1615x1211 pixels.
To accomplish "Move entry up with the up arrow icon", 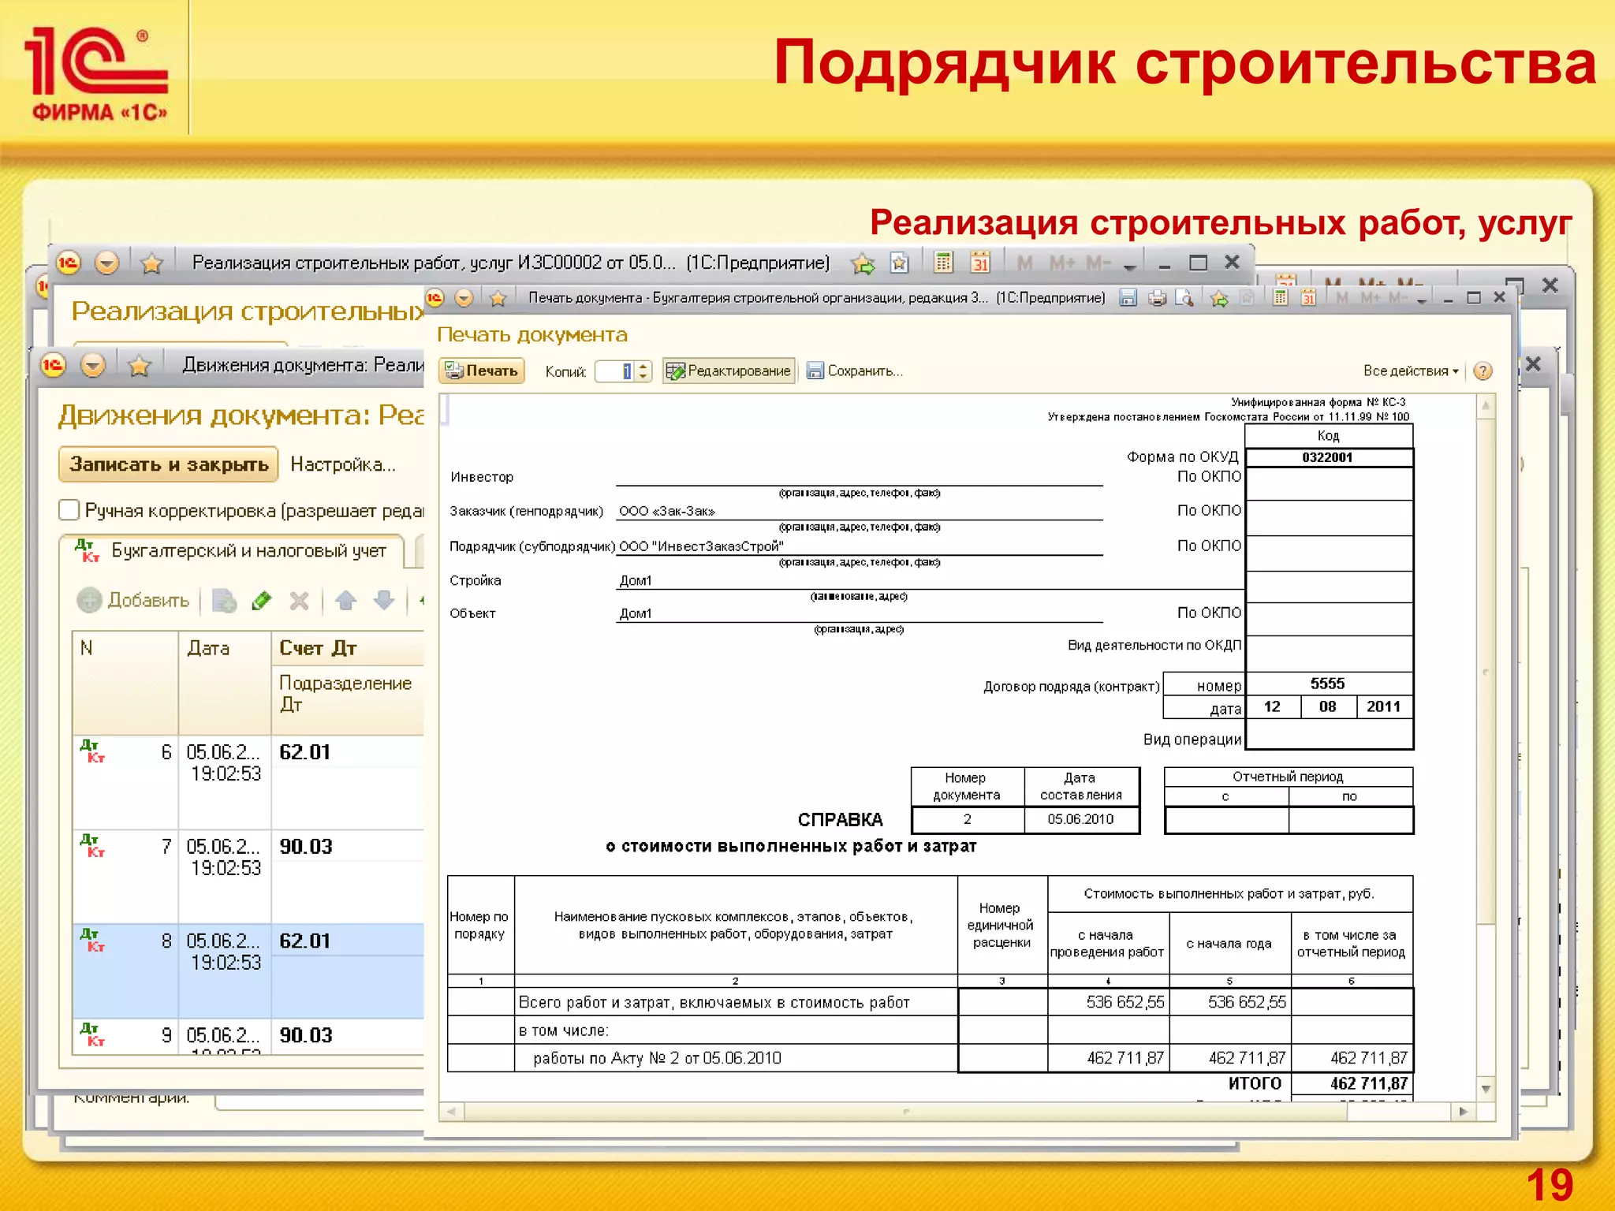I will point(345,601).
